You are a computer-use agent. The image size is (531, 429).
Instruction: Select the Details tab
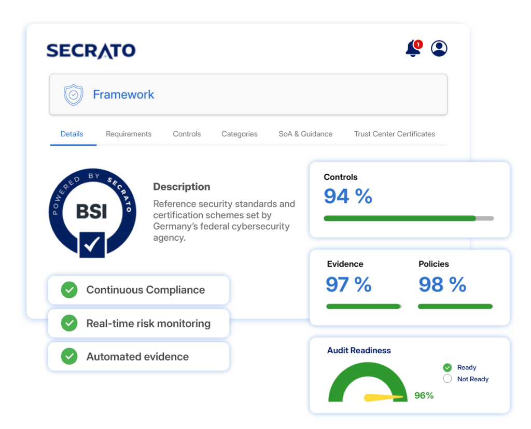pyautogui.click(x=72, y=134)
